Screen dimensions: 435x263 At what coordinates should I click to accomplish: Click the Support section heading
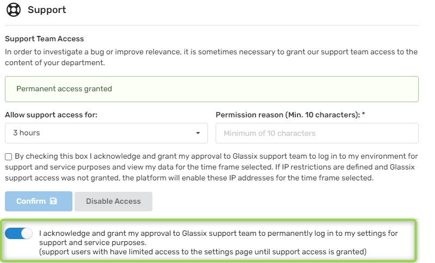point(47,10)
